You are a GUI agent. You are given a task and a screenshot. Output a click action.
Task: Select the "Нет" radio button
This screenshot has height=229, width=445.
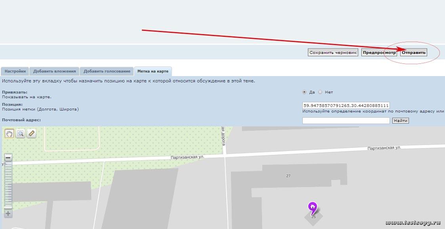pos(320,92)
